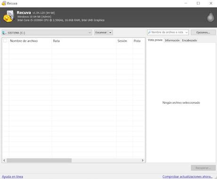Screen dimensions: 217x179
Task: Switch to the Encabezado tab
Action: (189, 40)
